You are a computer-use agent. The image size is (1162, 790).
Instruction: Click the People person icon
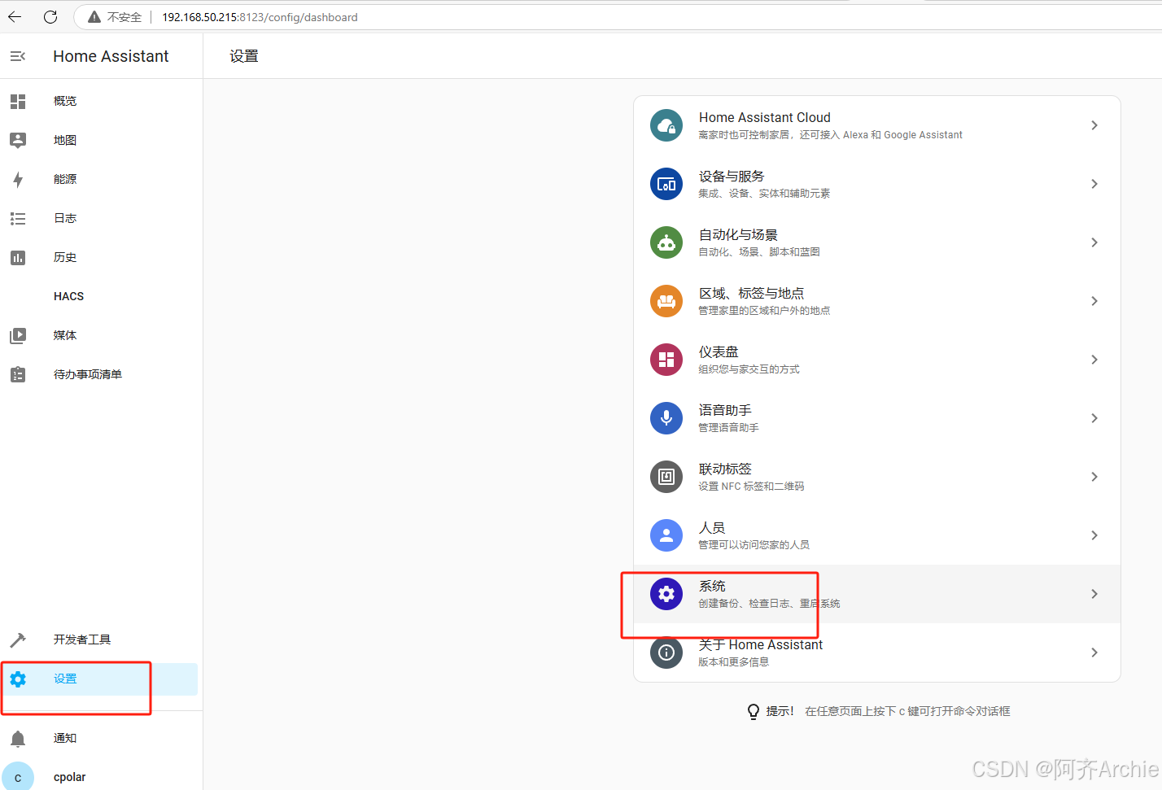(666, 535)
